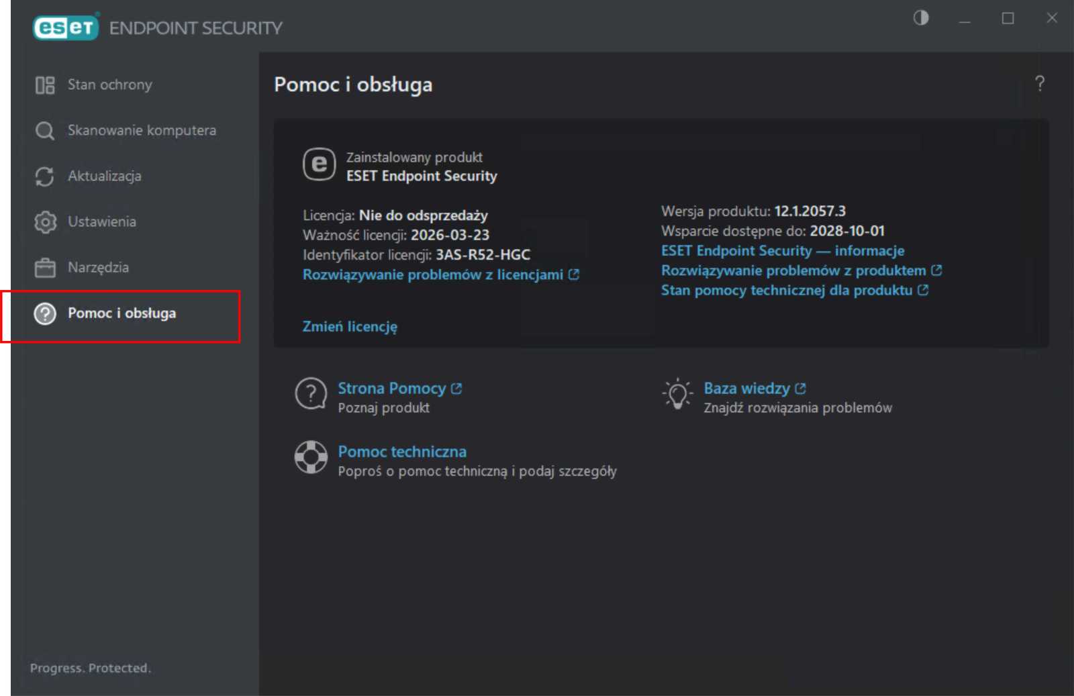Click the Skanowanie komputera magnifier icon
Screen dimensions: 1074x696
pos(45,131)
